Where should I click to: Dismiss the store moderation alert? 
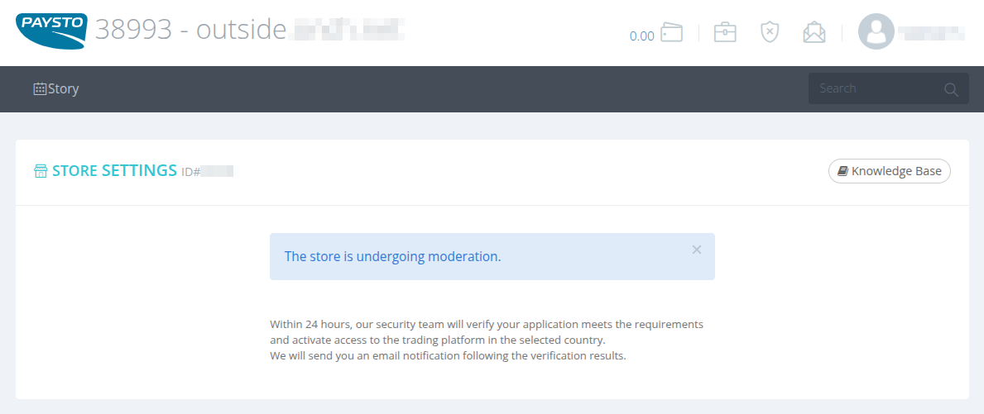coord(697,250)
